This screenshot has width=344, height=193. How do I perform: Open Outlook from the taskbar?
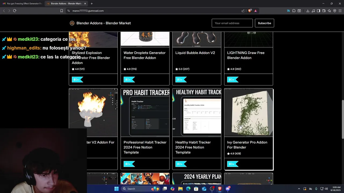pos(204,189)
